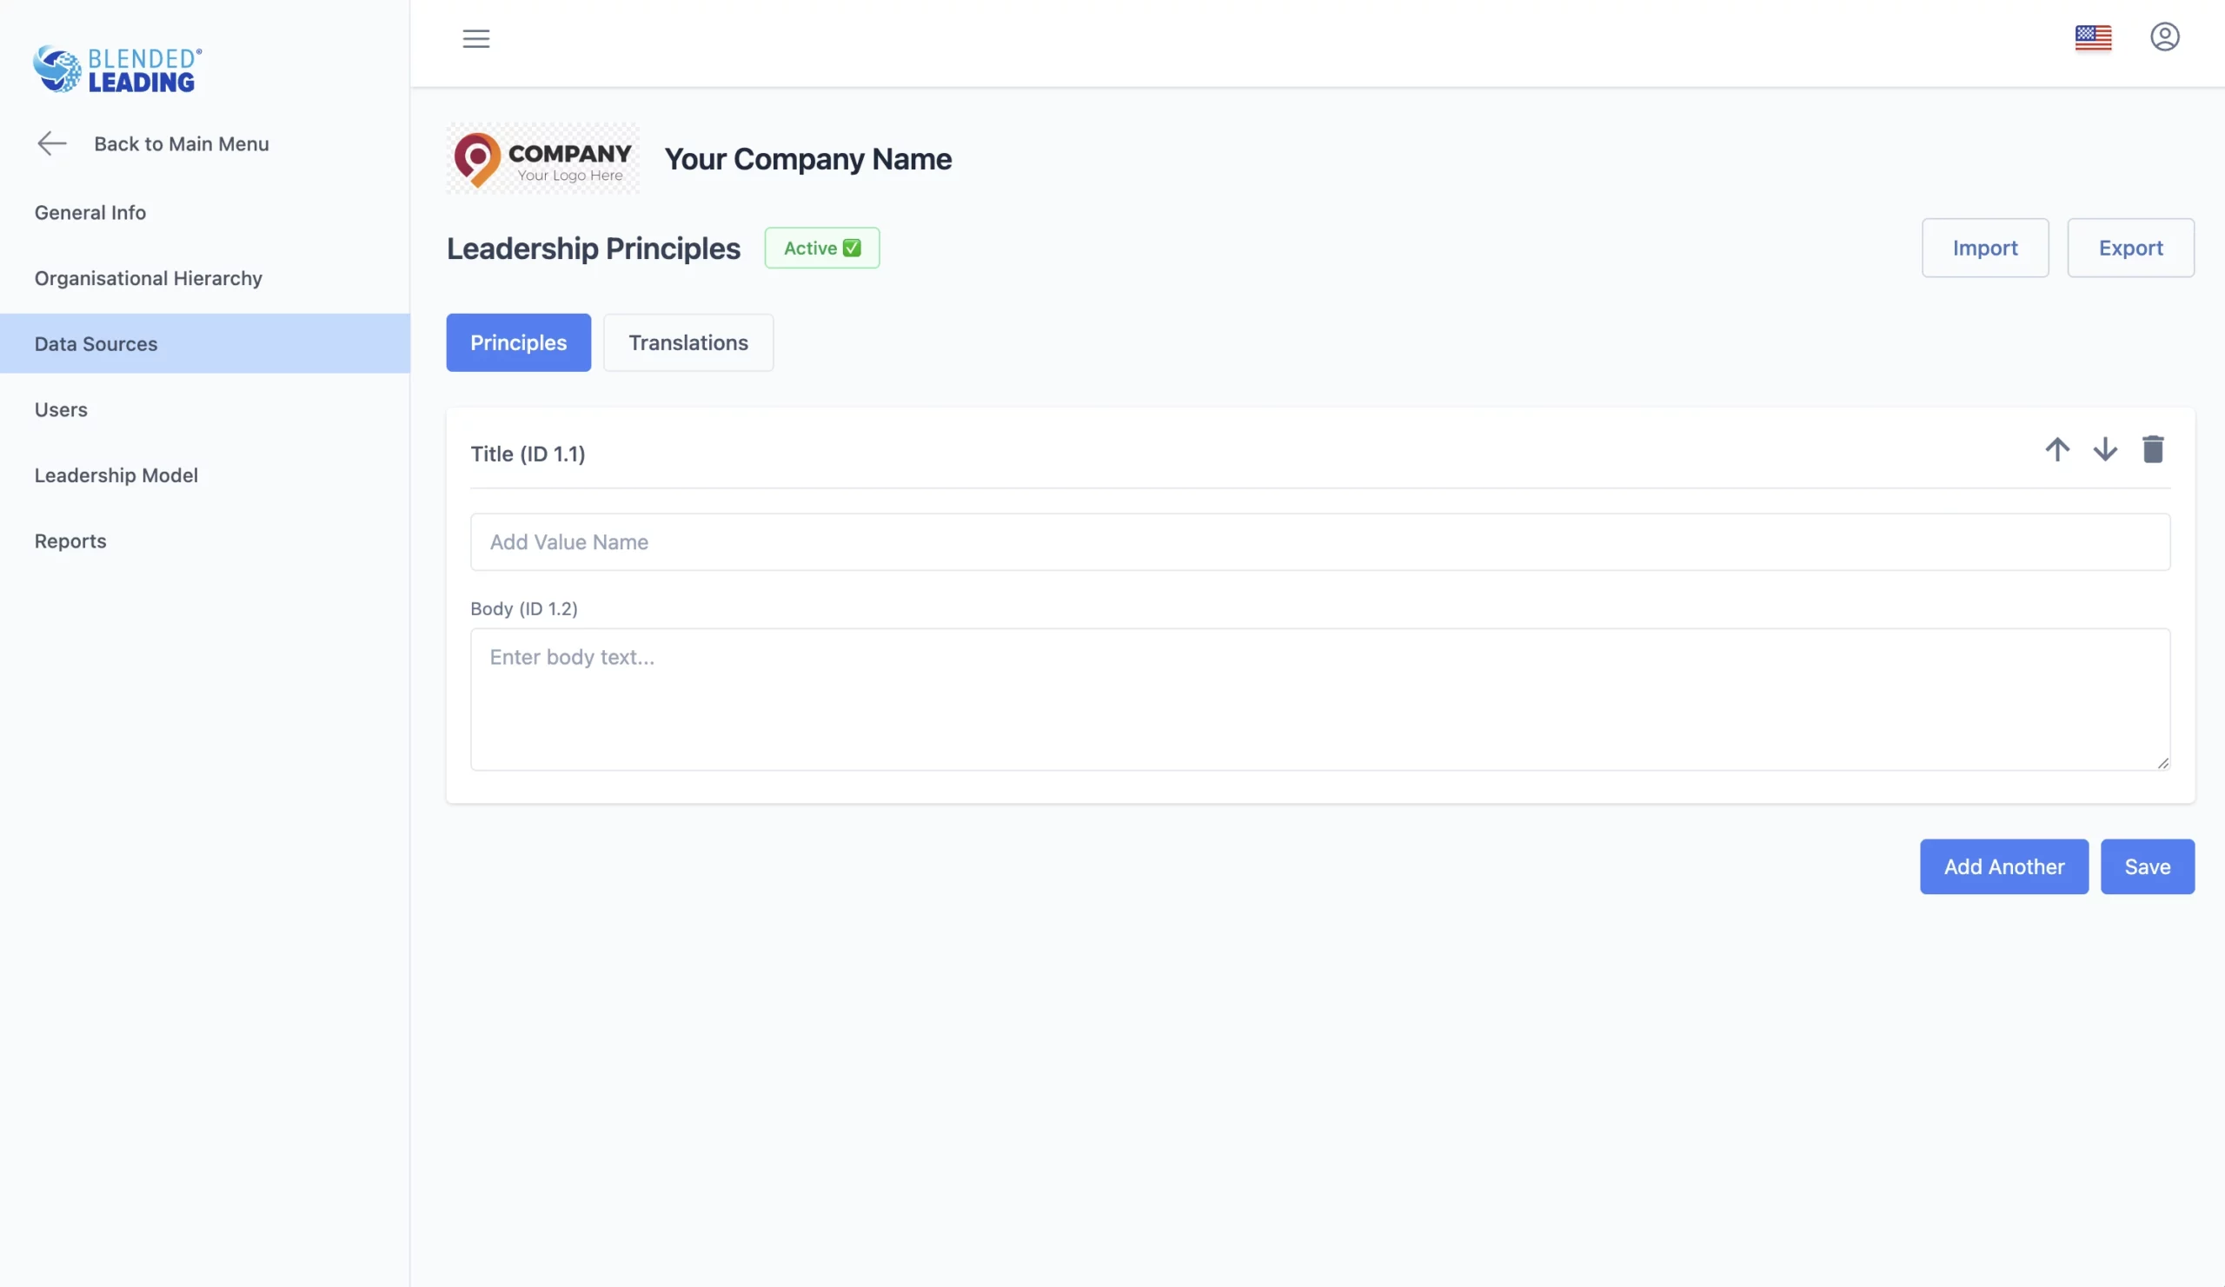Select the Principles tab
Screen dimensions: 2225x1287
[518, 342]
